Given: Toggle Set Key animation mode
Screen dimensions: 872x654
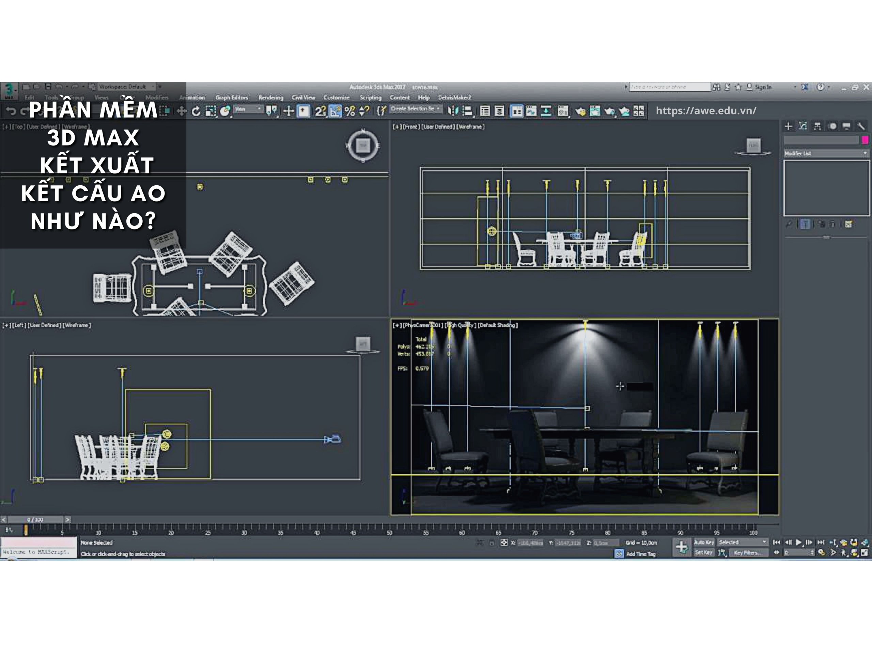Looking at the screenshot, I should 704,552.
